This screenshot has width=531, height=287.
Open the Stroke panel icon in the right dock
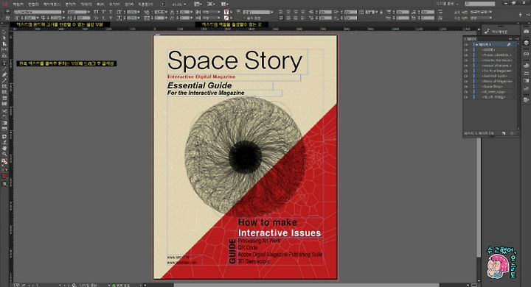[526, 74]
